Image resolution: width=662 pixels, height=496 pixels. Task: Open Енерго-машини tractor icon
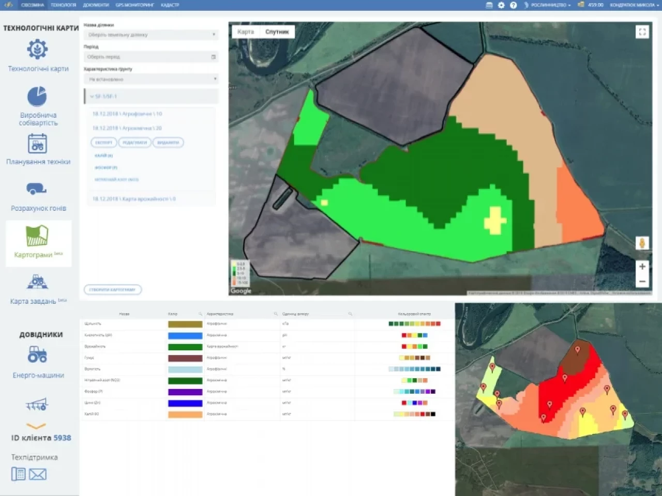tap(37, 354)
